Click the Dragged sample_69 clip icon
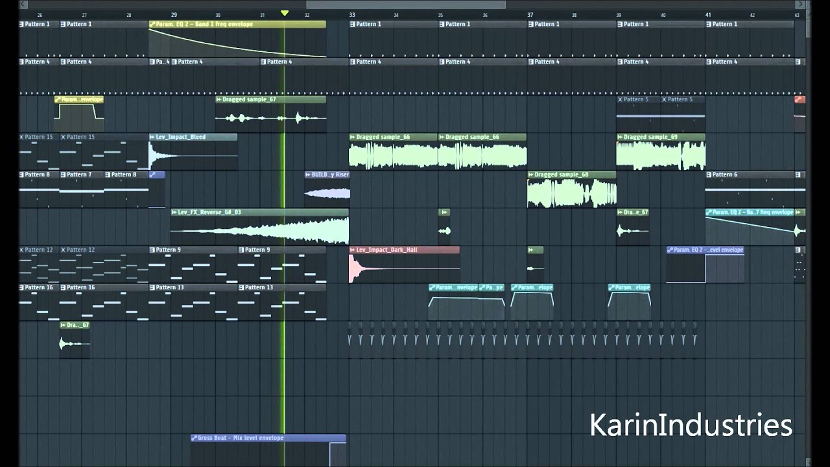This screenshot has height=467, width=830. point(620,138)
